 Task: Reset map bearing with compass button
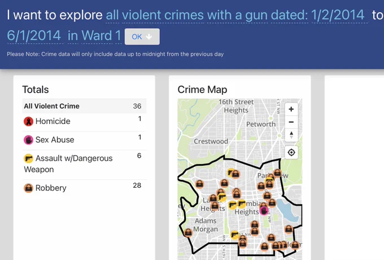click(x=291, y=135)
